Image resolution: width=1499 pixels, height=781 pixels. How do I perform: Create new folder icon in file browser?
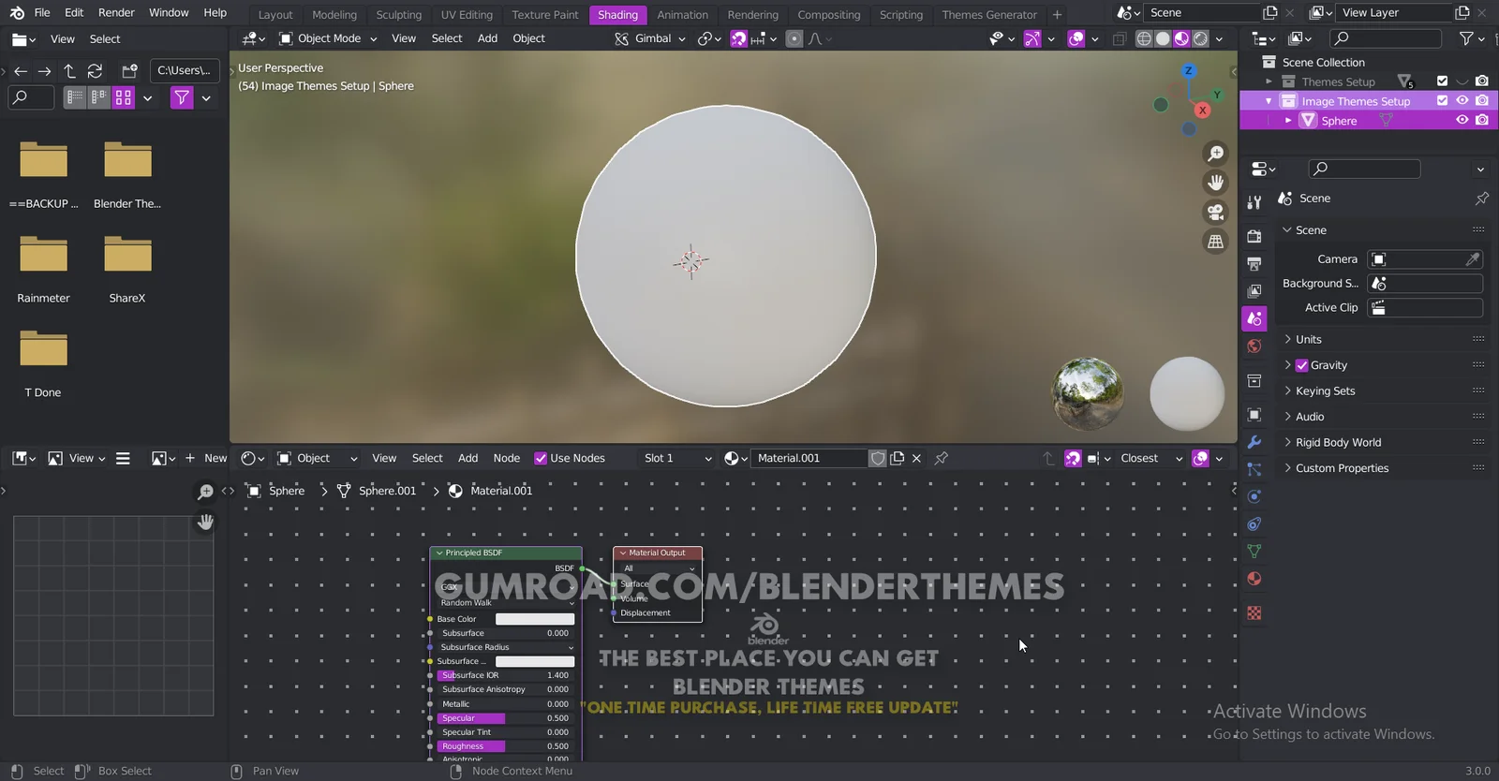129,71
